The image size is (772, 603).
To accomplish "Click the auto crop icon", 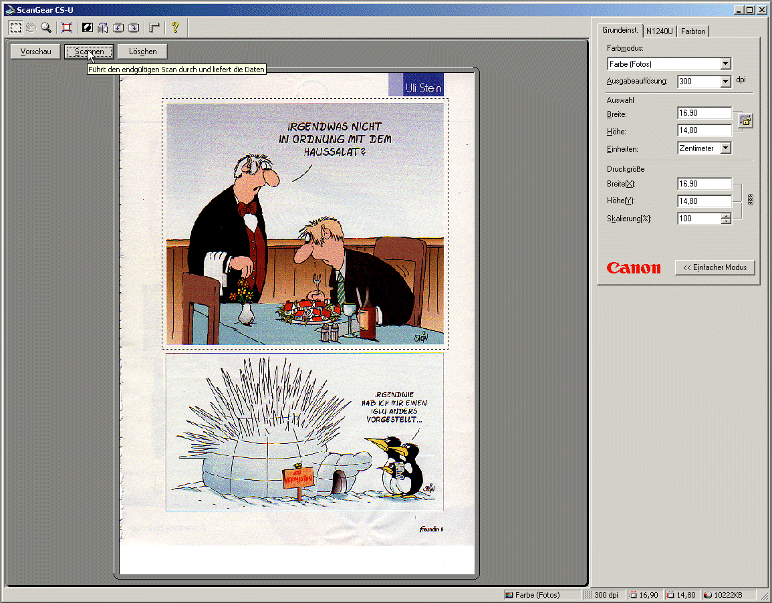I will (67, 27).
